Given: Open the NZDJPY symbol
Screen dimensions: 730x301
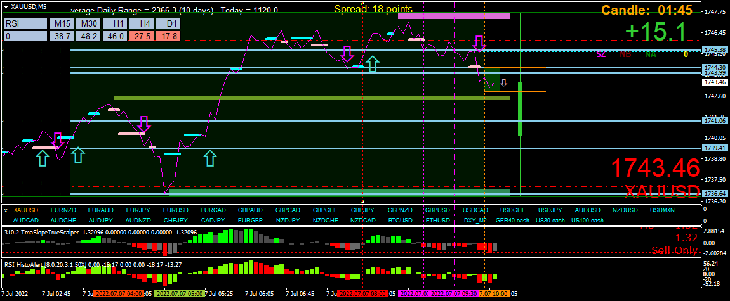Looking at the screenshot, I should pyautogui.click(x=288, y=220).
